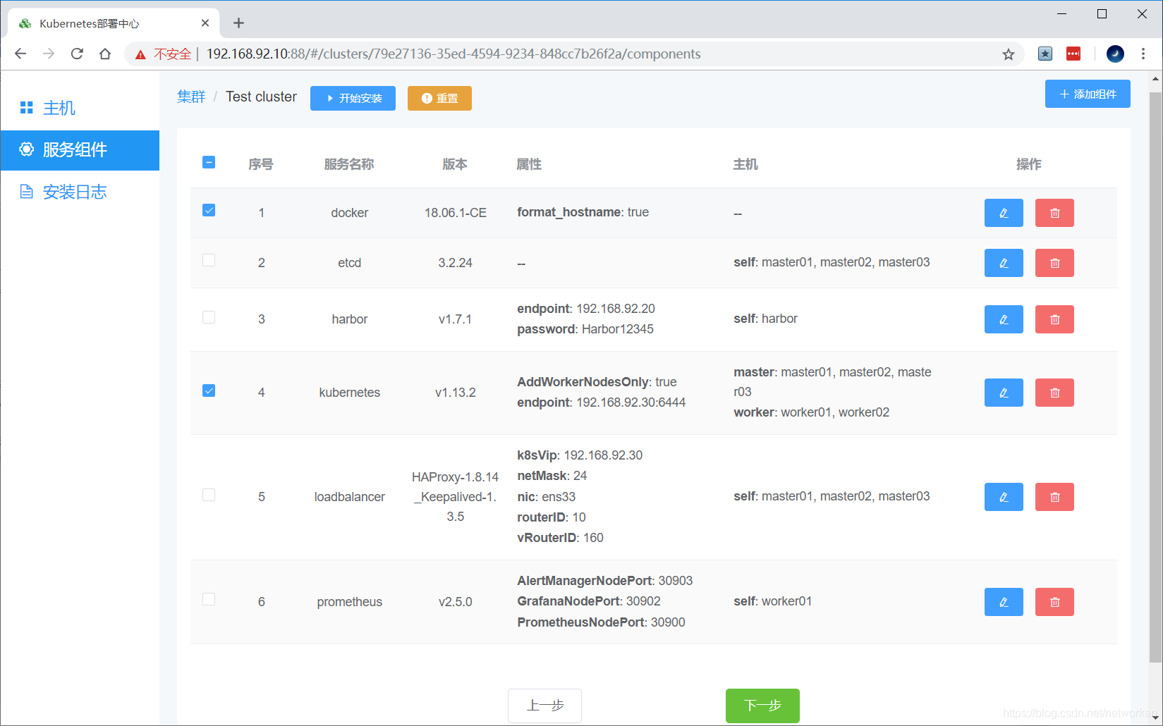Proceed with the green 下一步 button
The image size is (1163, 726).
tap(762, 706)
